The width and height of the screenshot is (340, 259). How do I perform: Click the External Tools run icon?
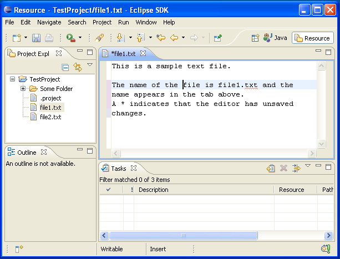tap(71, 38)
